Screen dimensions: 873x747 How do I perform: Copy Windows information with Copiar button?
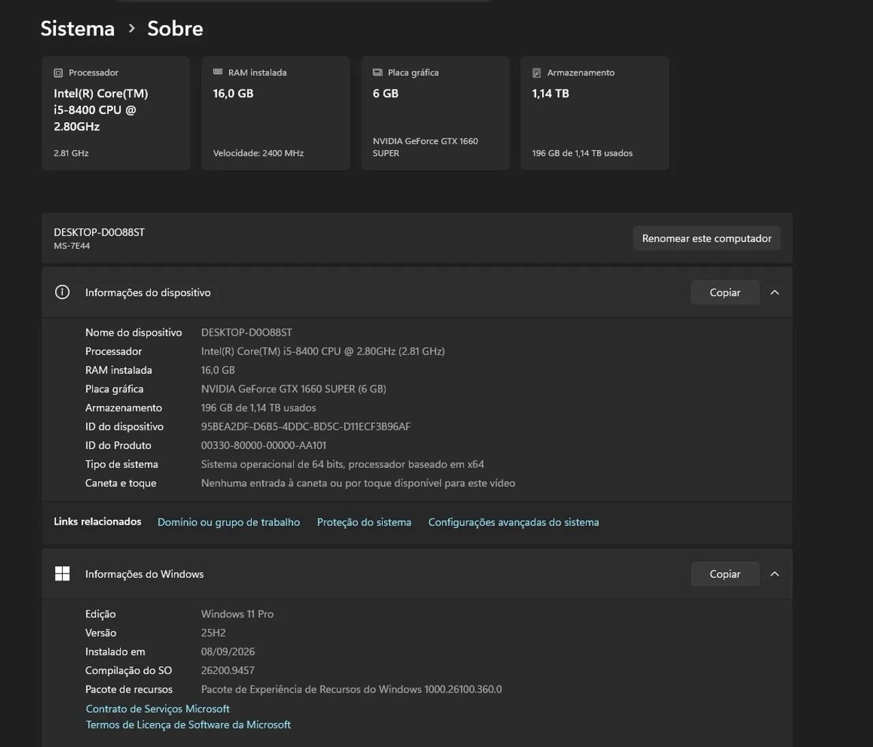coord(725,574)
